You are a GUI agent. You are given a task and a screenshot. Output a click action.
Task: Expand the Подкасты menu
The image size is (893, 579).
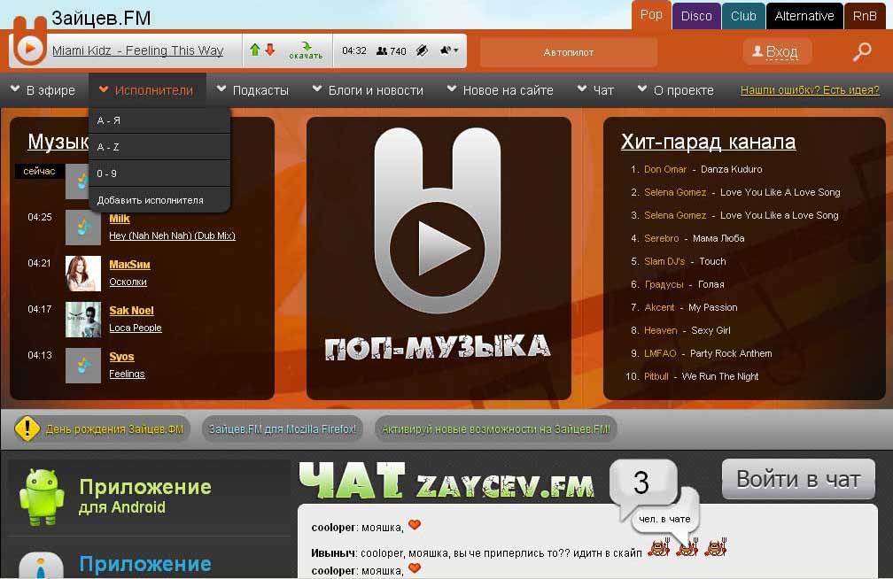(x=252, y=90)
